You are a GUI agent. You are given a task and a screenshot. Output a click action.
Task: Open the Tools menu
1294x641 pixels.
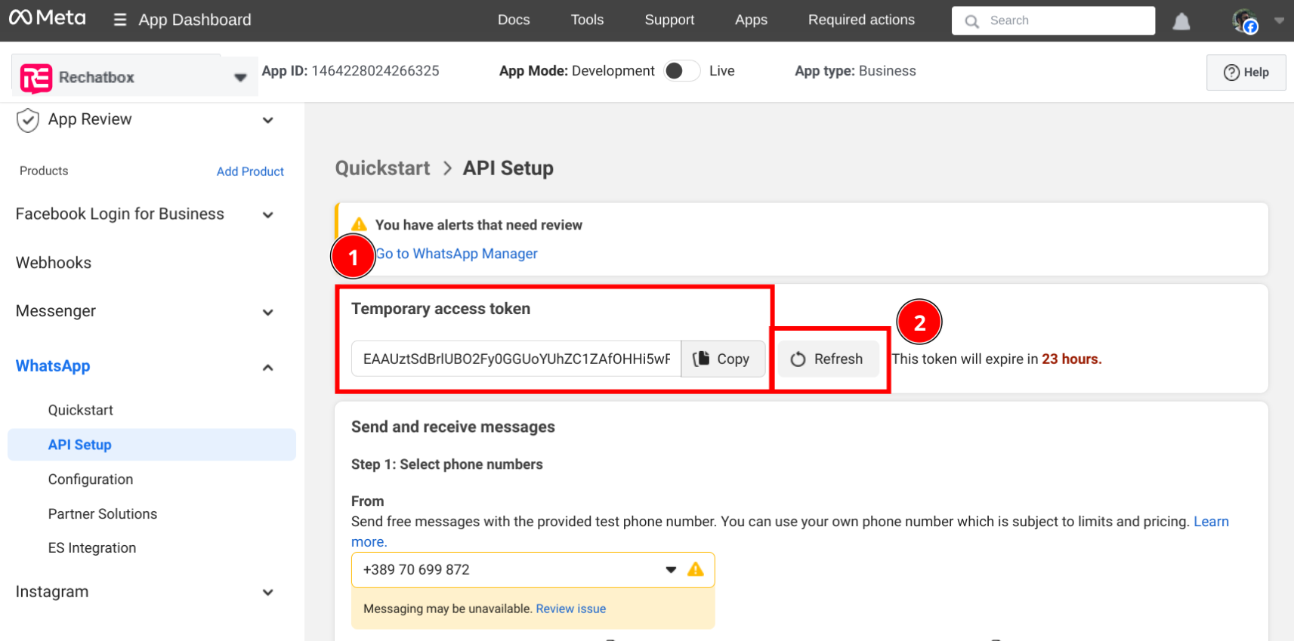[x=587, y=20]
